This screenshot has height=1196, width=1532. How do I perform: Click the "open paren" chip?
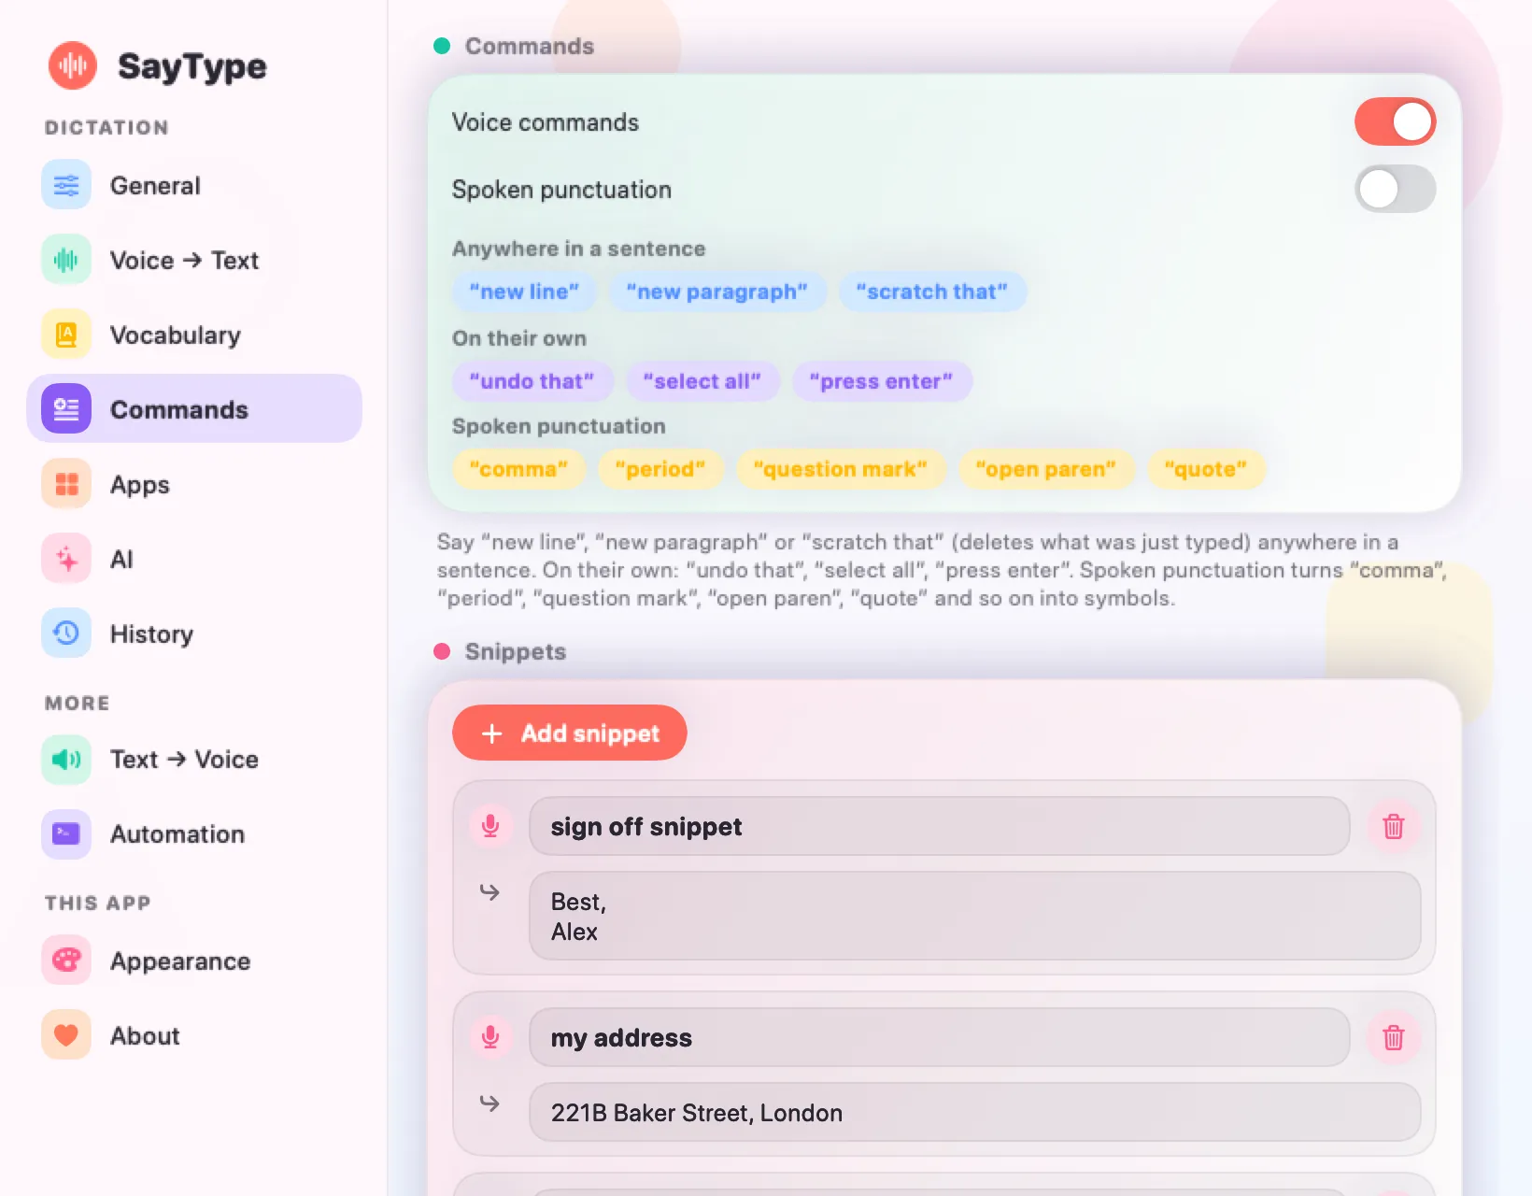click(1046, 469)
